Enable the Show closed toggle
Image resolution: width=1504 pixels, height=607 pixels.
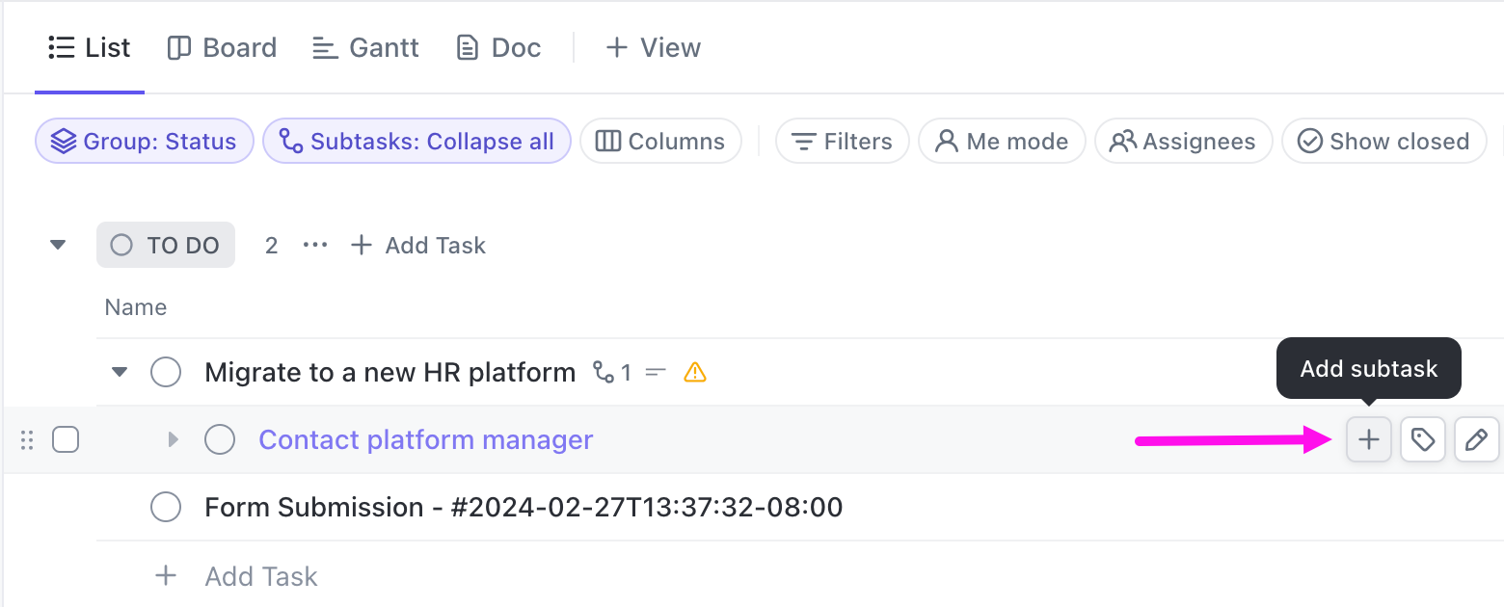(x=1383, y=142)
